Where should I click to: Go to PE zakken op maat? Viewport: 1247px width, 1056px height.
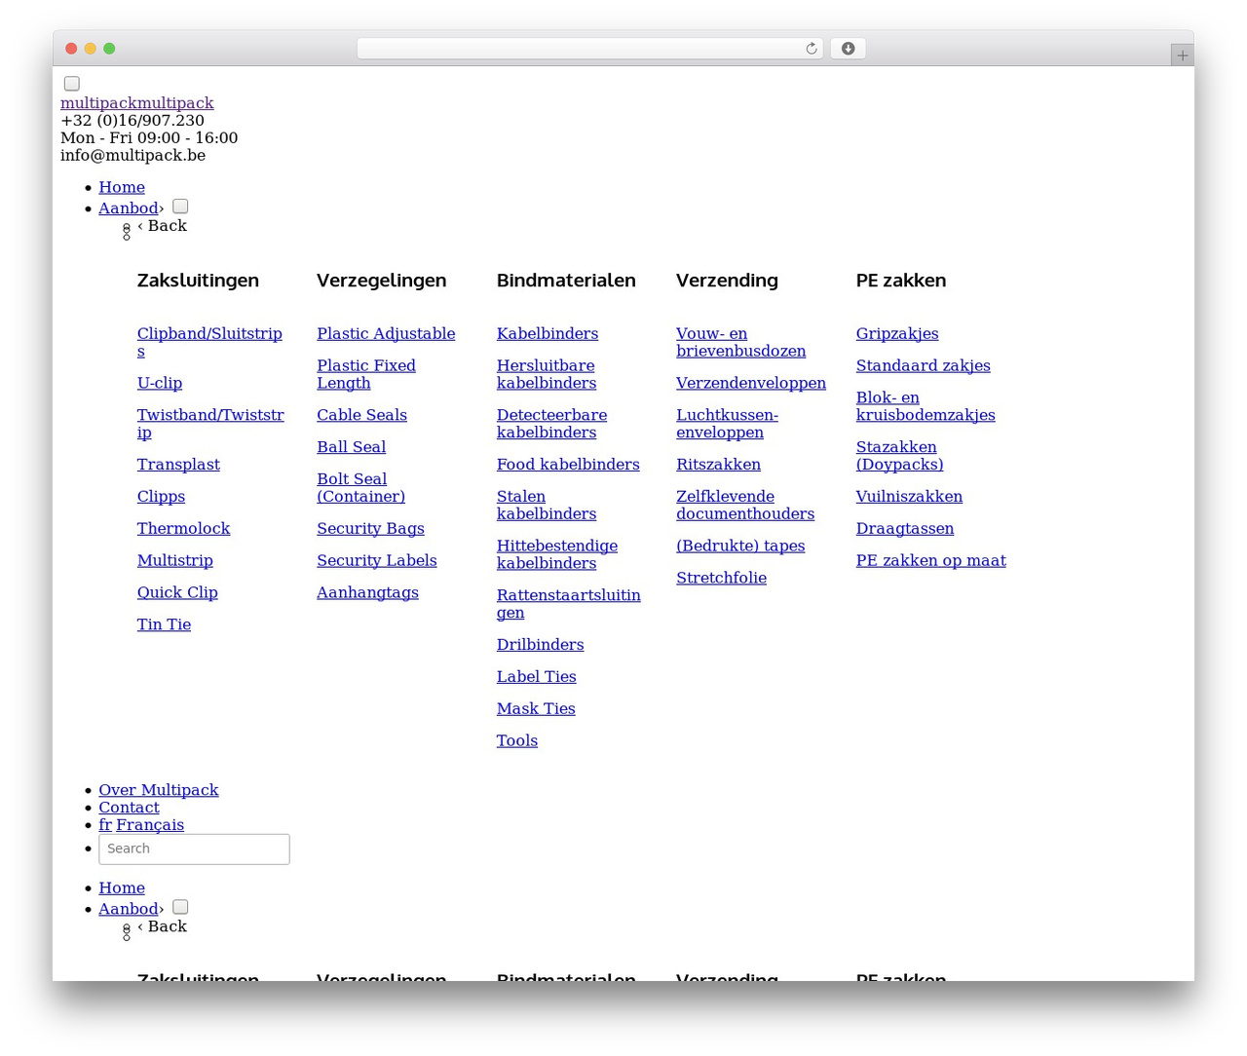click(x=931, y=560)
